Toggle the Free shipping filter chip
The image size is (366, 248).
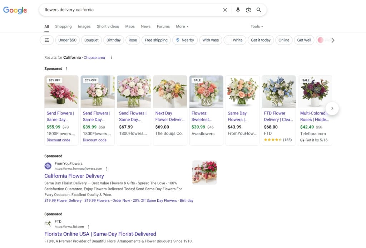(x=156, y=40)
